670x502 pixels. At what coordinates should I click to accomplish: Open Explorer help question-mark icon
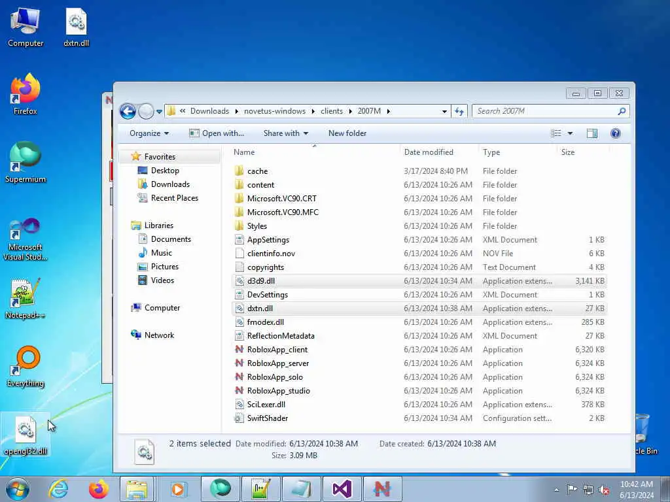point(615,133)
